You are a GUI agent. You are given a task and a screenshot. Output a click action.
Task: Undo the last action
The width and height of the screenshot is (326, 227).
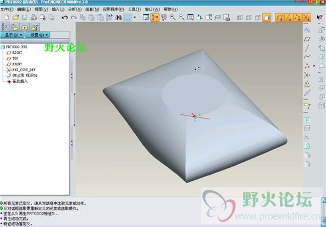tap(65, 17)
